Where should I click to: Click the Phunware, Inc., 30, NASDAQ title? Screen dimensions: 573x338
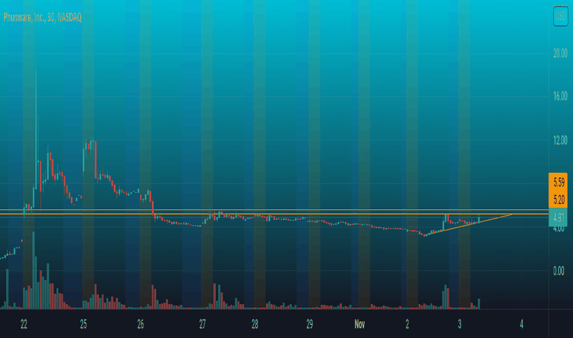42,17
